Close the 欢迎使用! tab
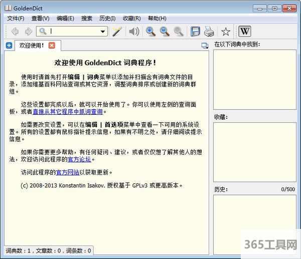This screenshot has width=301, height=259. coord(52,46)
